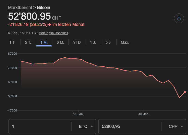This screenshot has width=188, height=135.
Task: Click the 50'000 axis label
Action: (13, 96)
